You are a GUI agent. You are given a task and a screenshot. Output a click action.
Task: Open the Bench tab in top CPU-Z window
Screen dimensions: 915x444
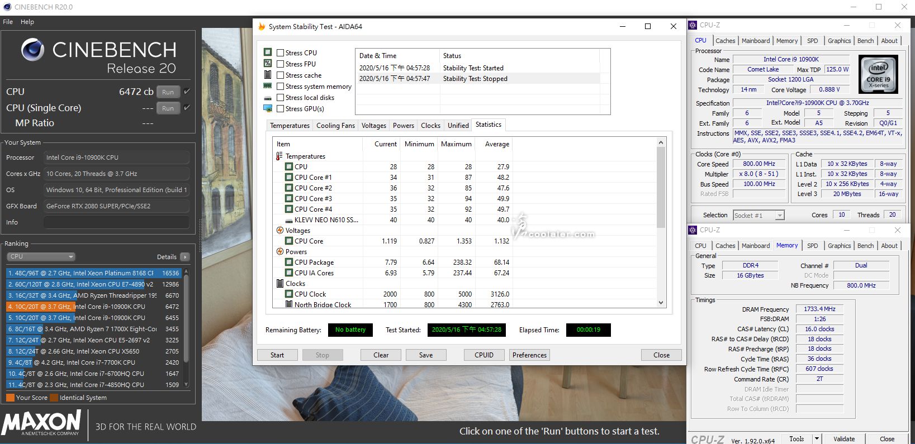point(865,41)
